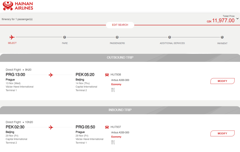Click the CZK 11,977.00 ticket price

point(223,21)
